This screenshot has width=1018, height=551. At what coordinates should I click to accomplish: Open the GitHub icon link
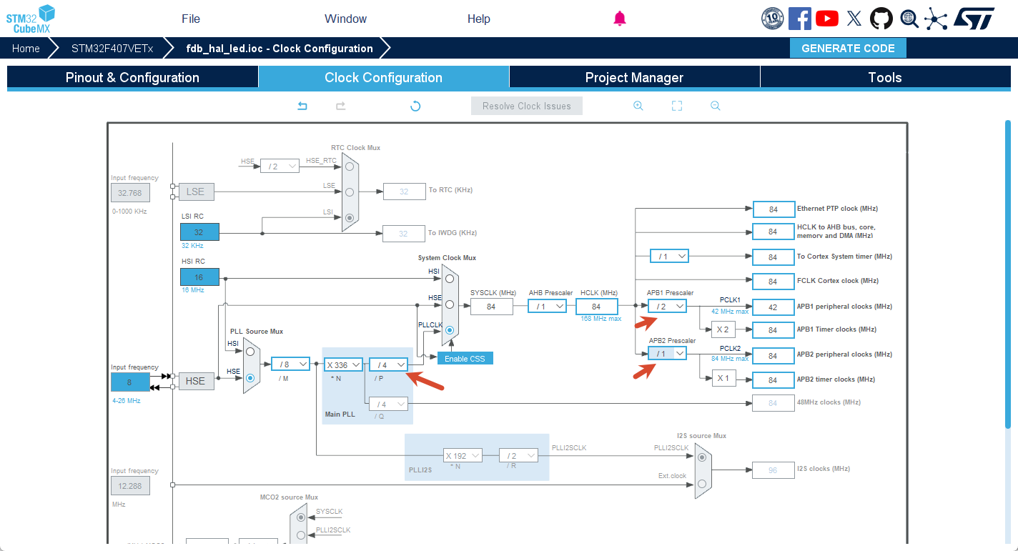881,19
